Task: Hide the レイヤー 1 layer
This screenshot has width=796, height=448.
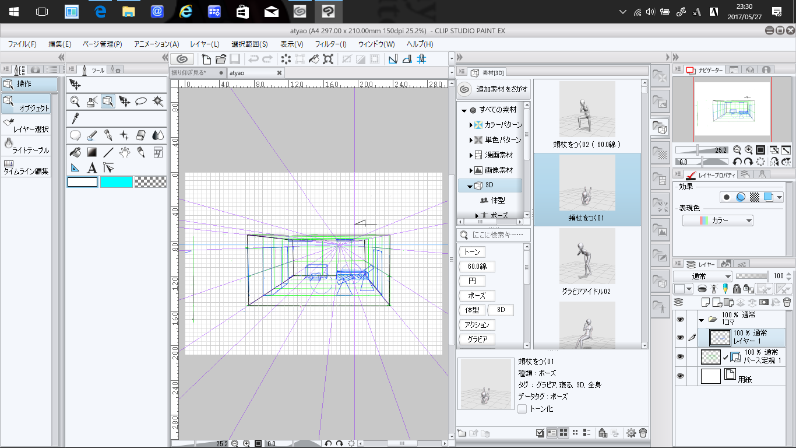Action: pyautogui.click(x=679, y=338)
